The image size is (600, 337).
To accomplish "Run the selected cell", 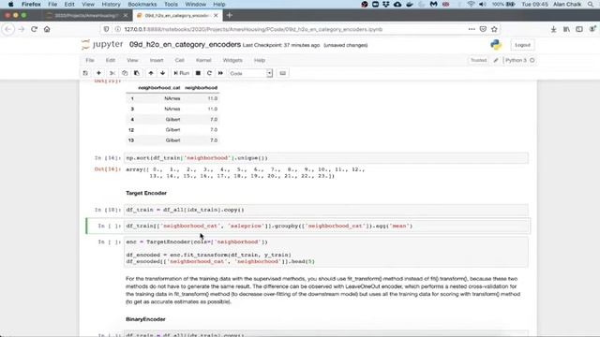I will point(181,73).
